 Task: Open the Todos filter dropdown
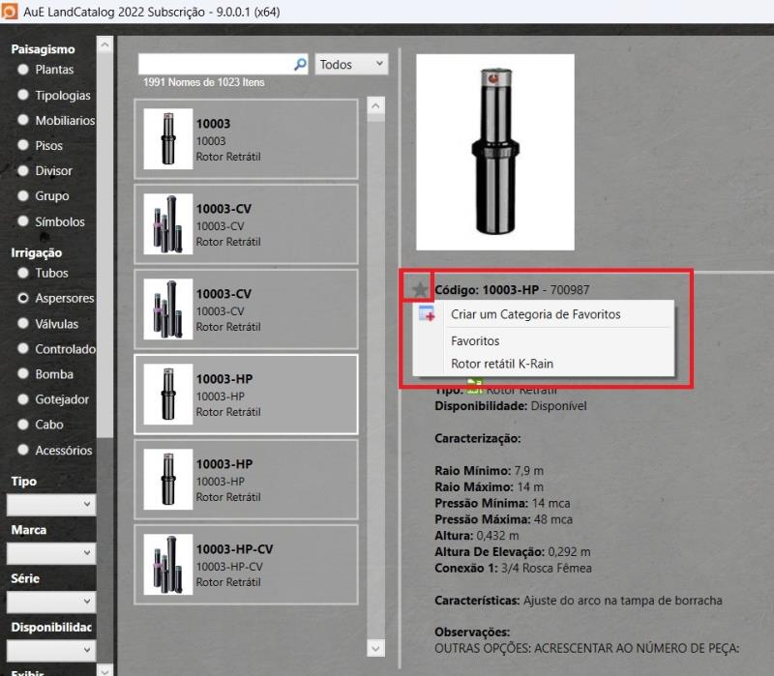(351, 64)
